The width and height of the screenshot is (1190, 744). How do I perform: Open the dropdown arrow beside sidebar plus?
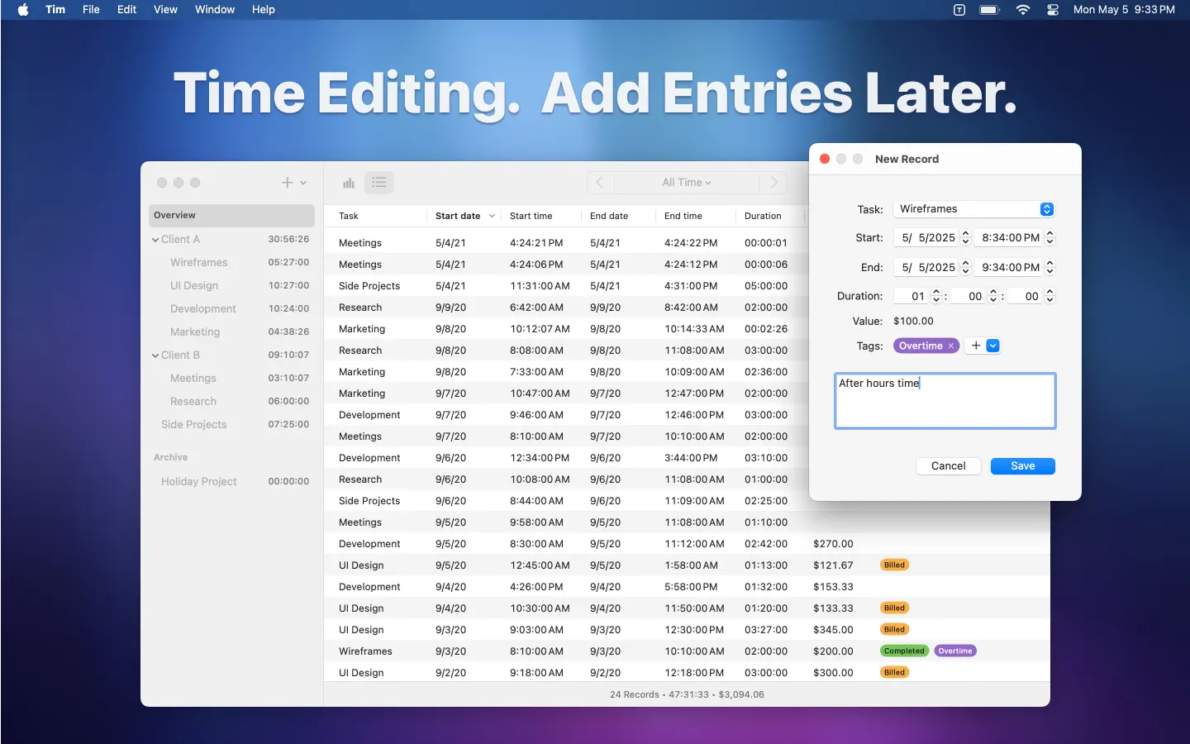click(303, 183)
